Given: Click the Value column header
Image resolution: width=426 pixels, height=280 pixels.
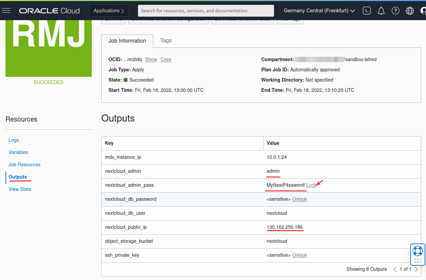Looking at the screenshot, I should coord(342,143).
